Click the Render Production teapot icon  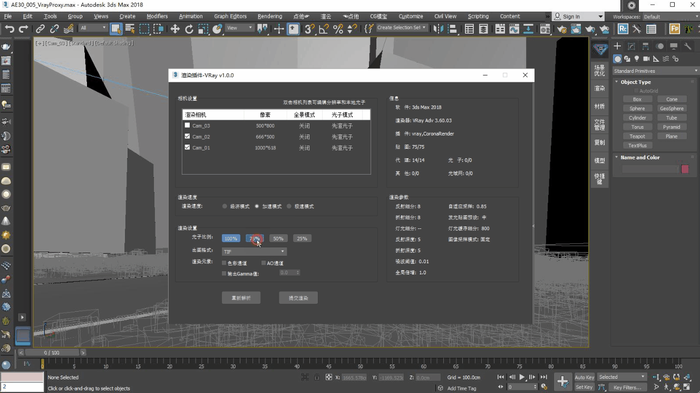pyautogui.click(x=590, y=29)
